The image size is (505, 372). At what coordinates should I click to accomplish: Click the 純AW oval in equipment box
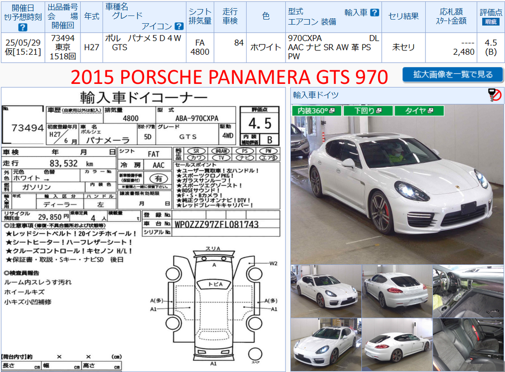[x=221, y=151]
